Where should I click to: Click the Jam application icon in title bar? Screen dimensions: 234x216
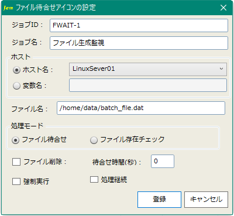[8, 8]
